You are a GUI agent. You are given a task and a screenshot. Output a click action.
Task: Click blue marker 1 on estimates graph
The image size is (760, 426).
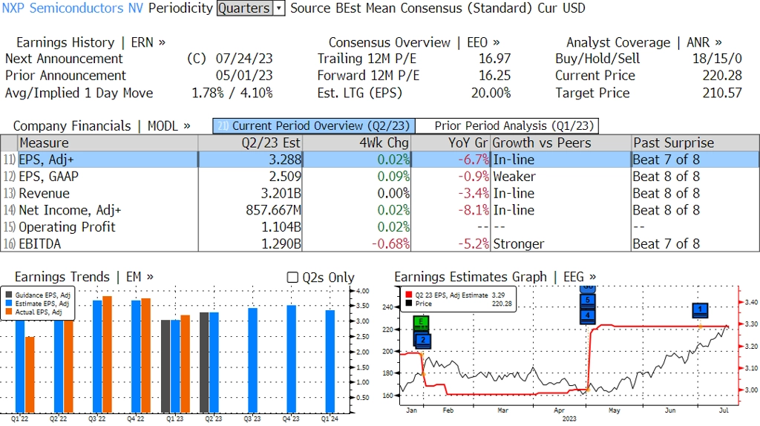[x=701, y=309]
